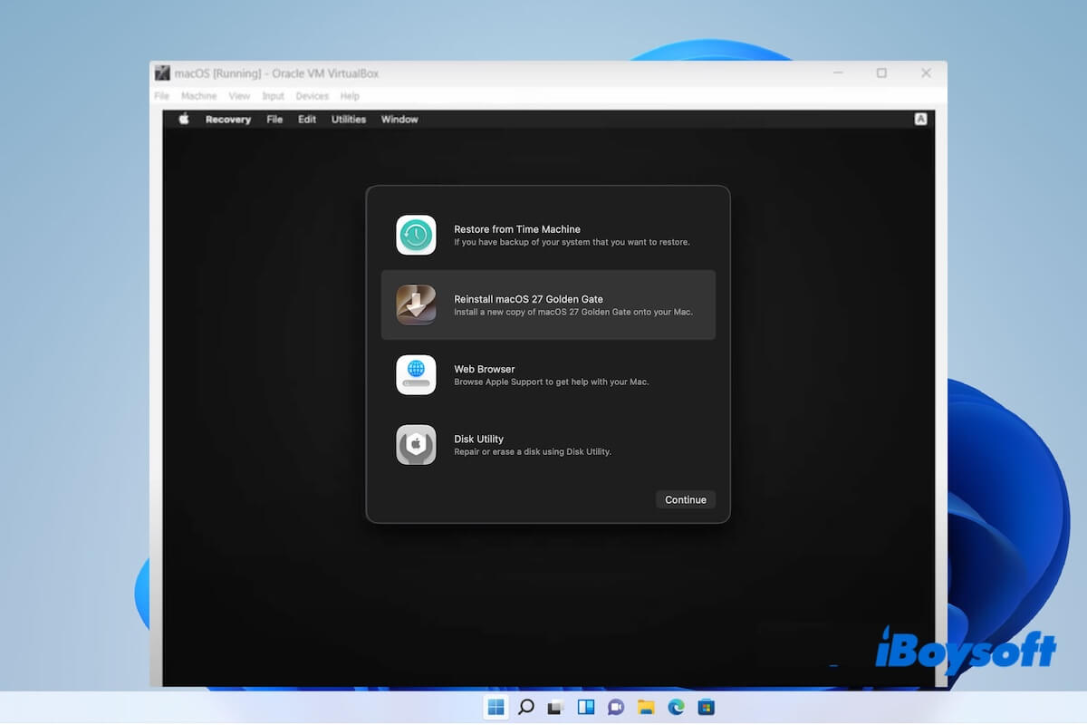Select the Reinstall macOS installer icon
This screenshot has height=725, width=1087.
(x=416, y=304)
